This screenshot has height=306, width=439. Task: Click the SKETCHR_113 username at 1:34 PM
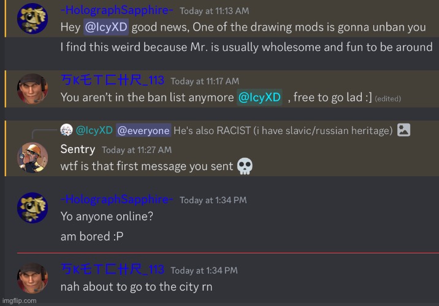[x=112, y=270]
